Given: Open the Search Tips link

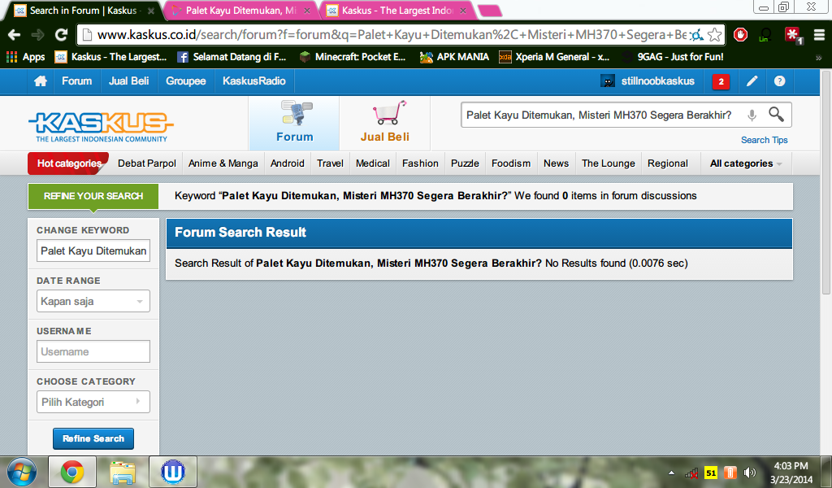Looking at the screenshot, I should [x=764, y=140].
